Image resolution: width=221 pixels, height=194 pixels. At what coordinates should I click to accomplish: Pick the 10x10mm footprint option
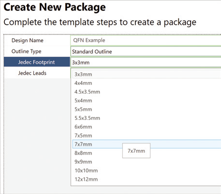147,170
